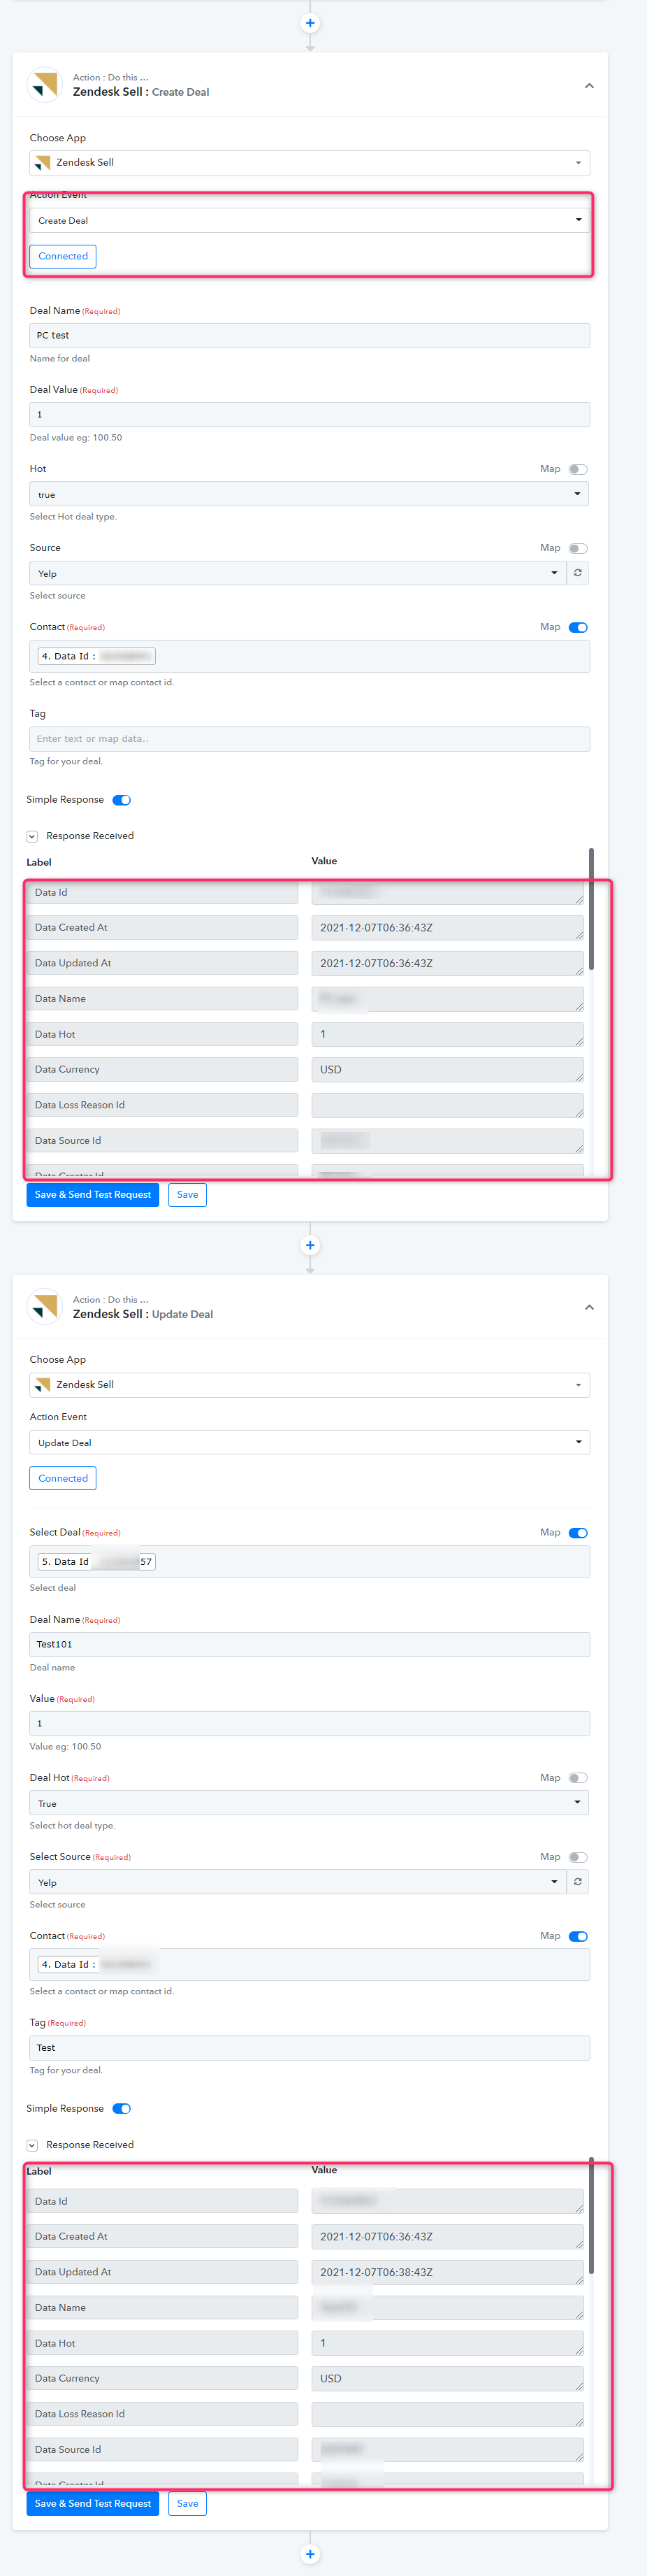Refresh source list in Create Deal

[x=578, y=573]
